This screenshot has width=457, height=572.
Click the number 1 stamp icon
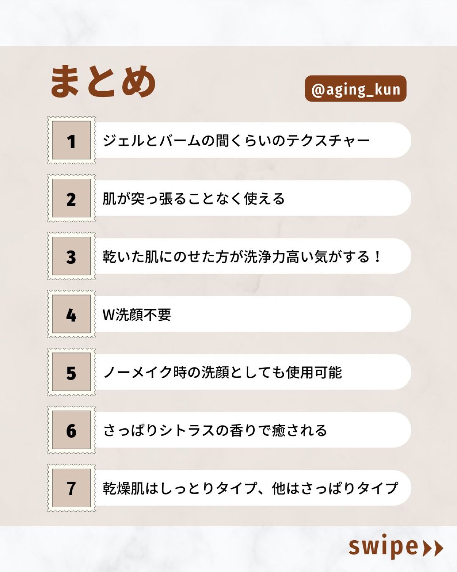[x=71, y=140]
